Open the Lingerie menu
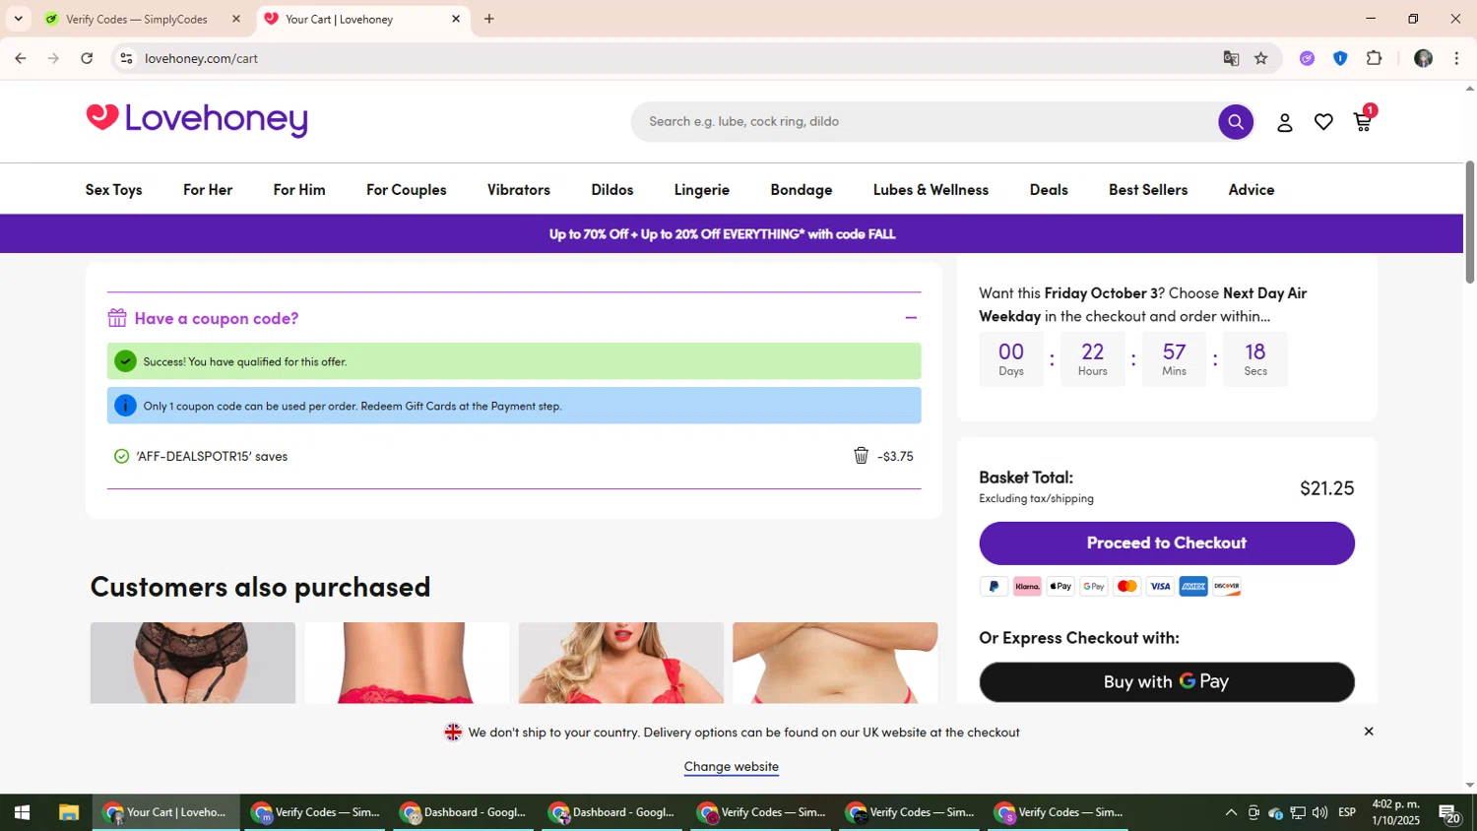Screen dimensions: 1477x831 (702, 190)
